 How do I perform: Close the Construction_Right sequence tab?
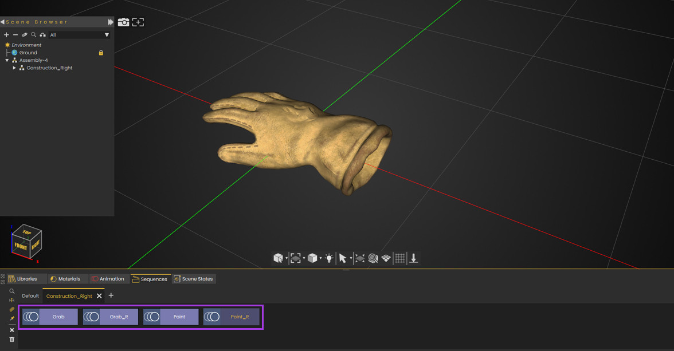pyautogui.click(x=99, y=295)
